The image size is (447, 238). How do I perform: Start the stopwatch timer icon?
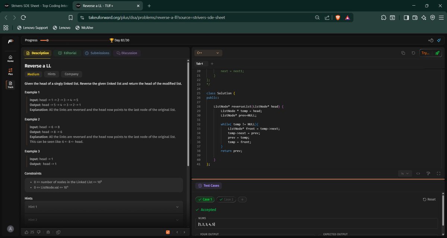click(x=431, y=40)
